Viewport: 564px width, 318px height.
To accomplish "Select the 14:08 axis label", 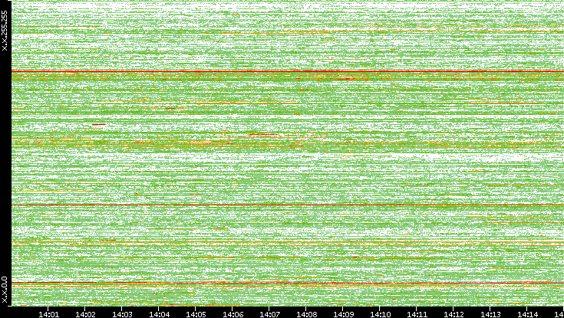I will (306, 314).
